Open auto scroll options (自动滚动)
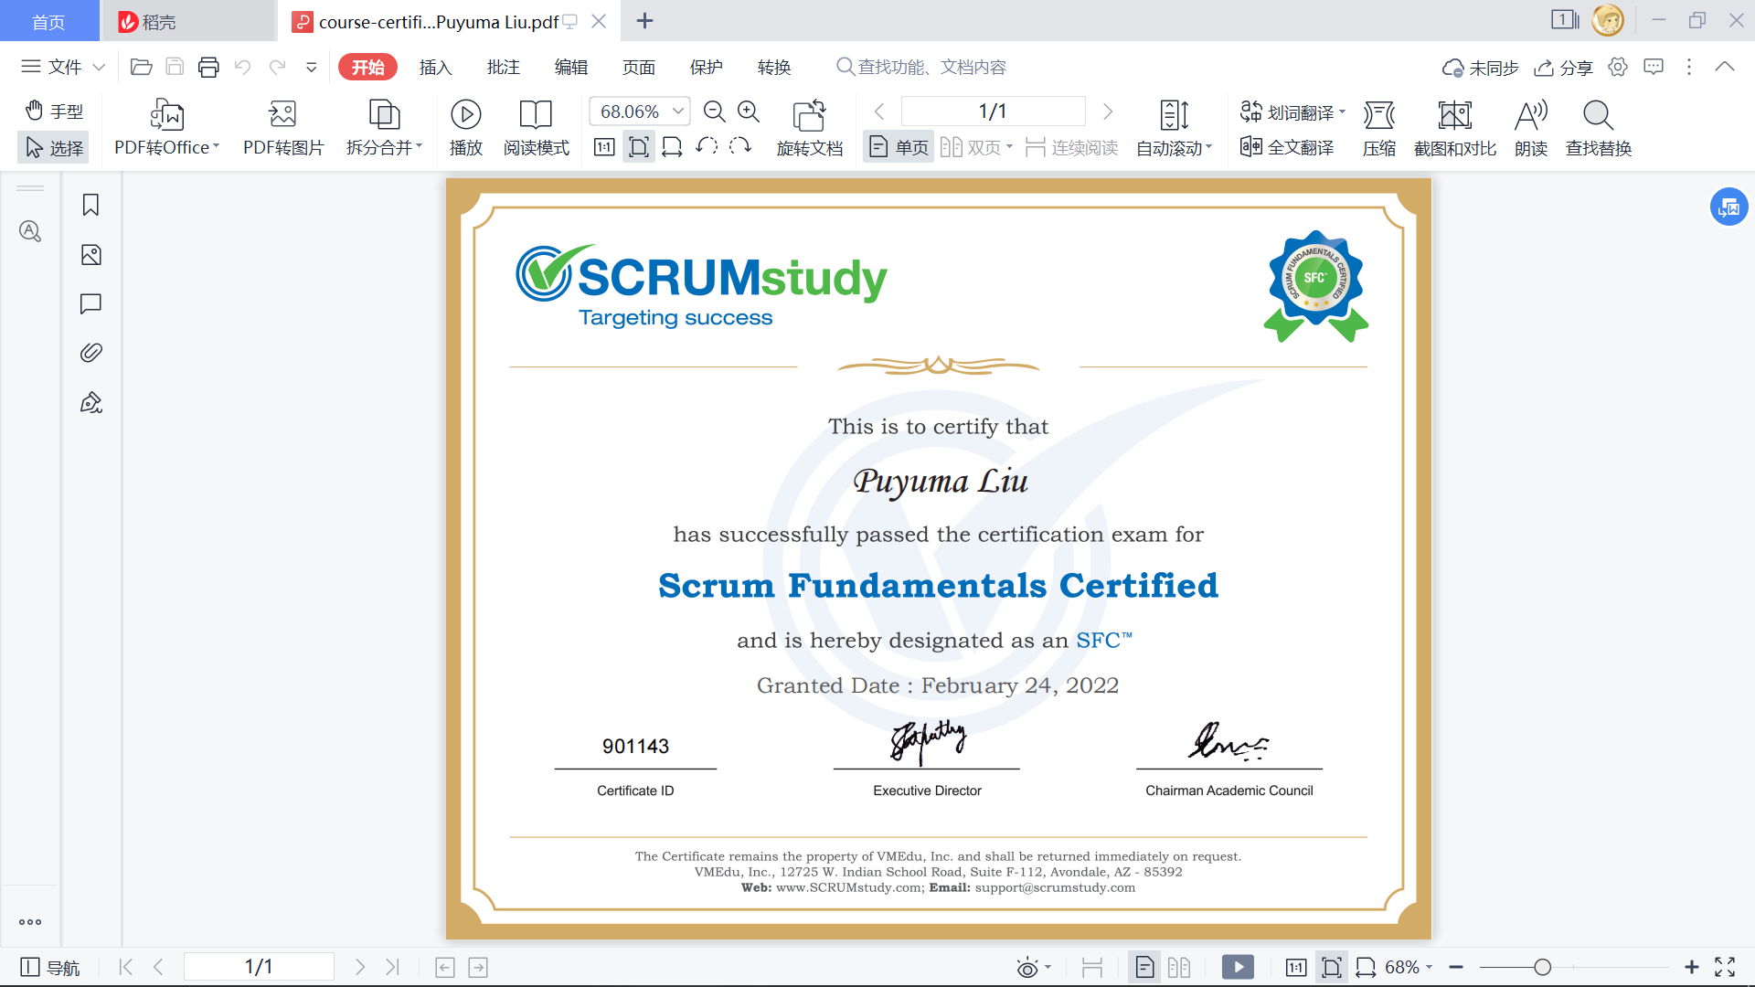The width and height of the screenshot is (1755, 987). [1174, 128]
